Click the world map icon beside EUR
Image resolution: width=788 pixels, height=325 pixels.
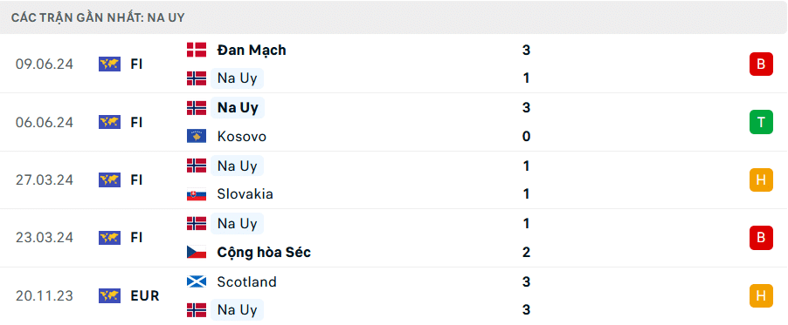pos(109,296)
